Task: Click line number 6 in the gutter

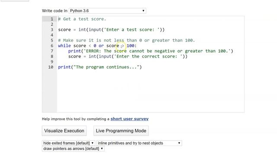Action: (x=52, y=45)
